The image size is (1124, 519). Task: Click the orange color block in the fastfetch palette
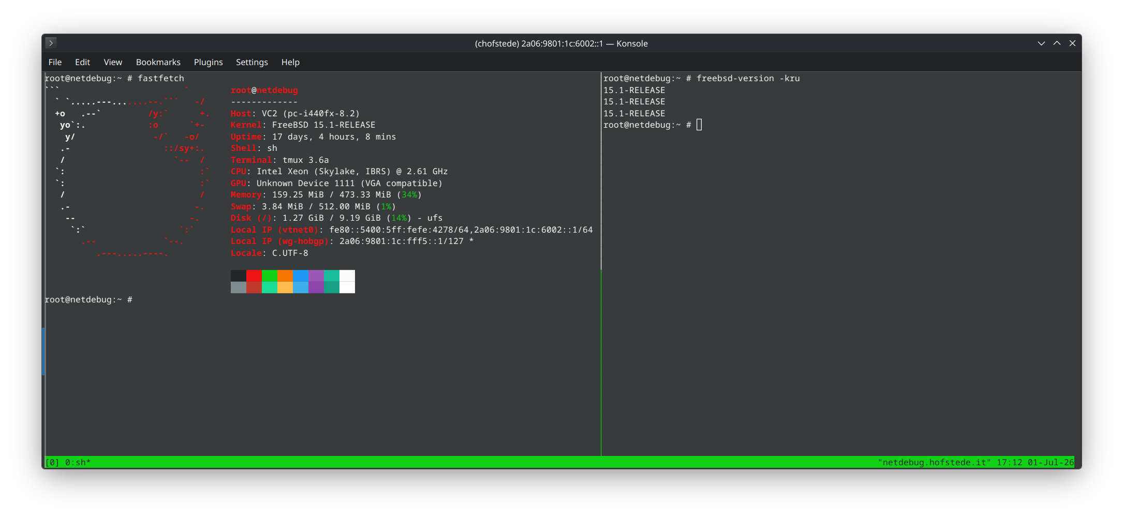coord(285,276)
